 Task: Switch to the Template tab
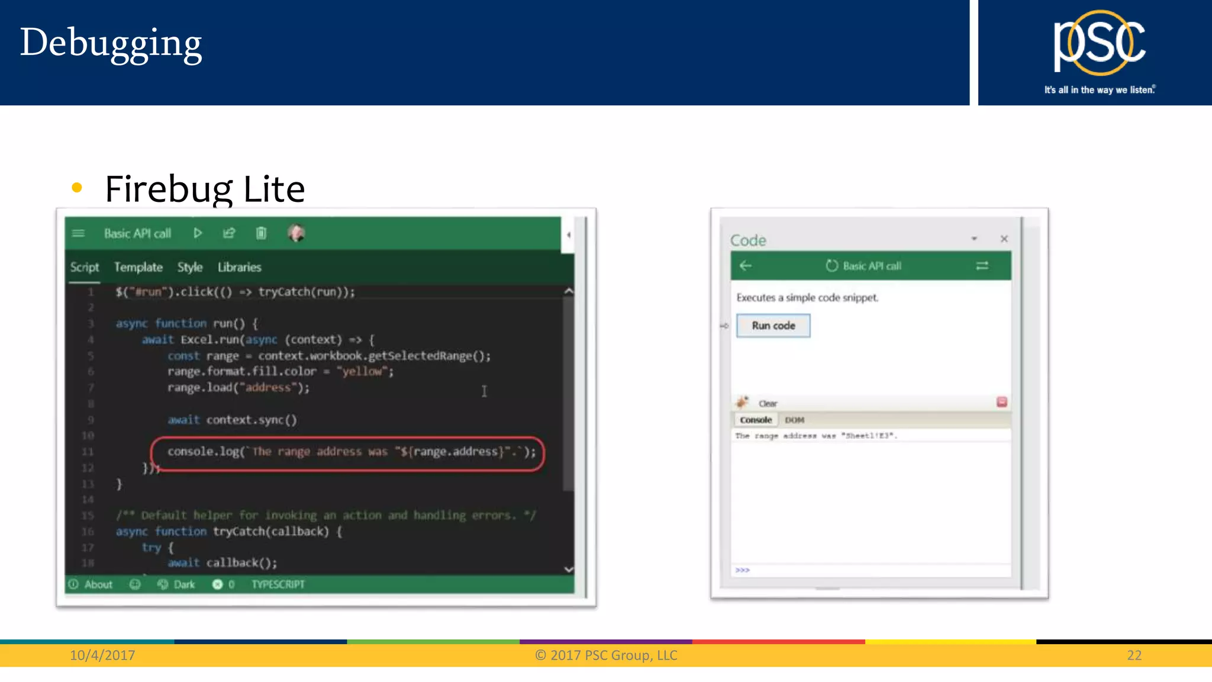click(138, 267)
